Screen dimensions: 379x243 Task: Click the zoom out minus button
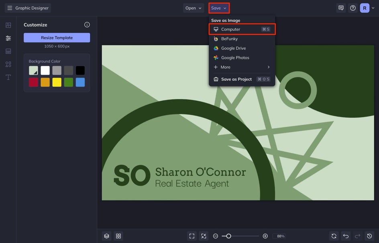pyautogui.click(x=216, y=236)
